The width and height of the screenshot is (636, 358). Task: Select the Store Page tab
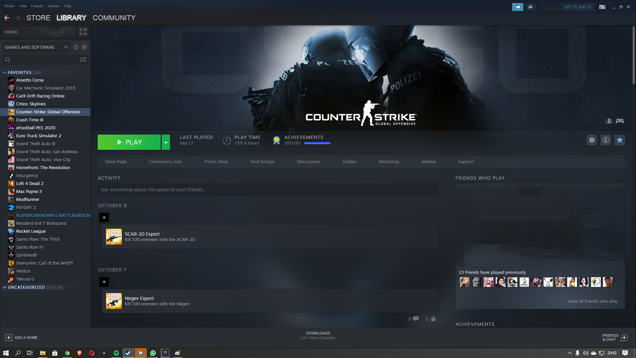point(115,161)
